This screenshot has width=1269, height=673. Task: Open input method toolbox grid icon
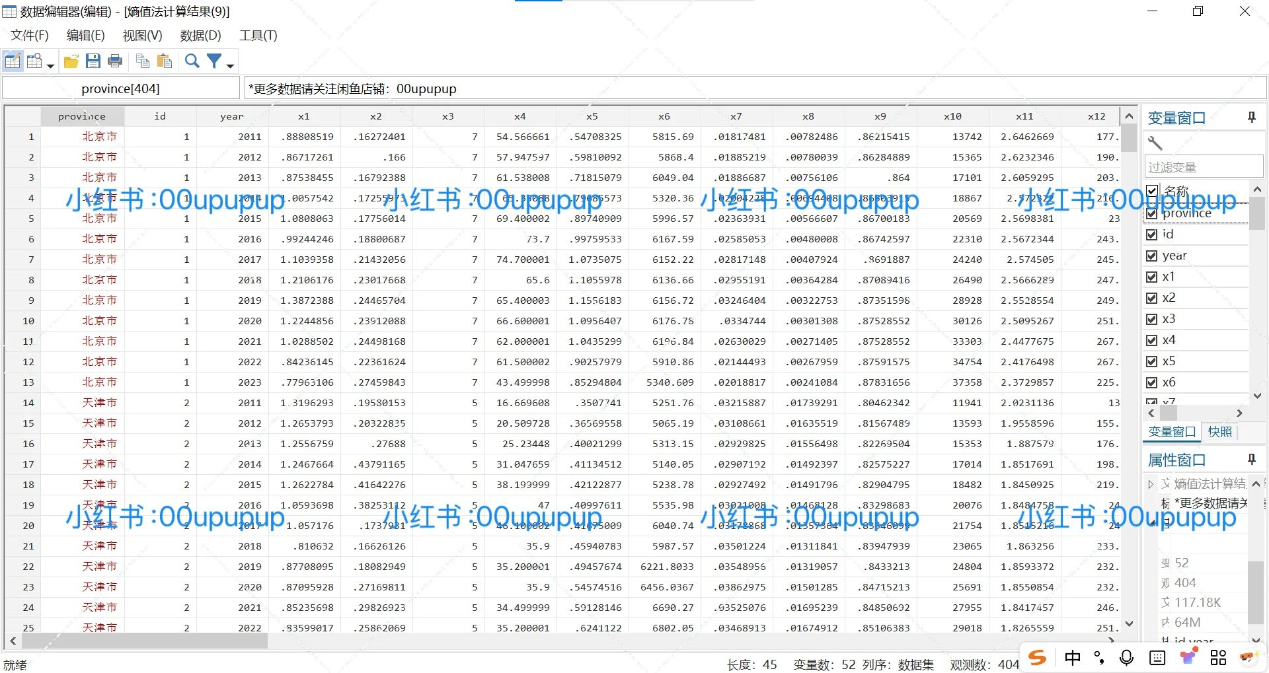(1218, 657)
